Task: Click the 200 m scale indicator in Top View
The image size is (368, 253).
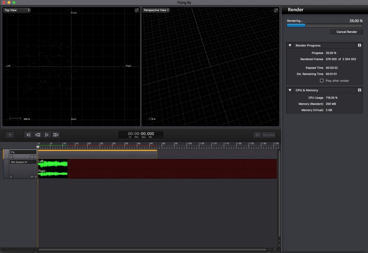Action: click(20, 119)
